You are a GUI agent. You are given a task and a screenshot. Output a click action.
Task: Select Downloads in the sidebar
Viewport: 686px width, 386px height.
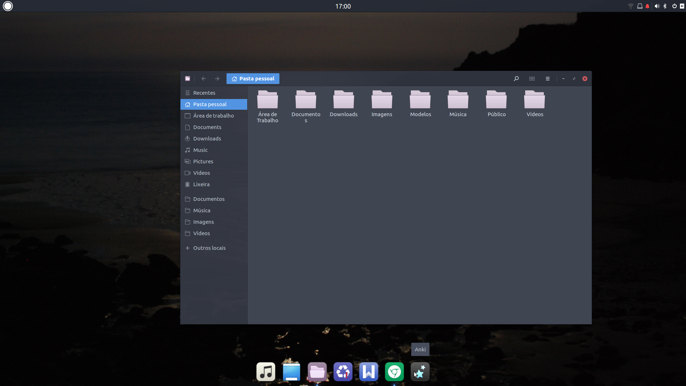(214, 139)
